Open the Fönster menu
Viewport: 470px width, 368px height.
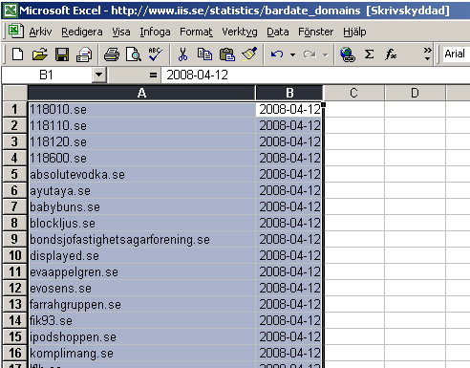315,32
